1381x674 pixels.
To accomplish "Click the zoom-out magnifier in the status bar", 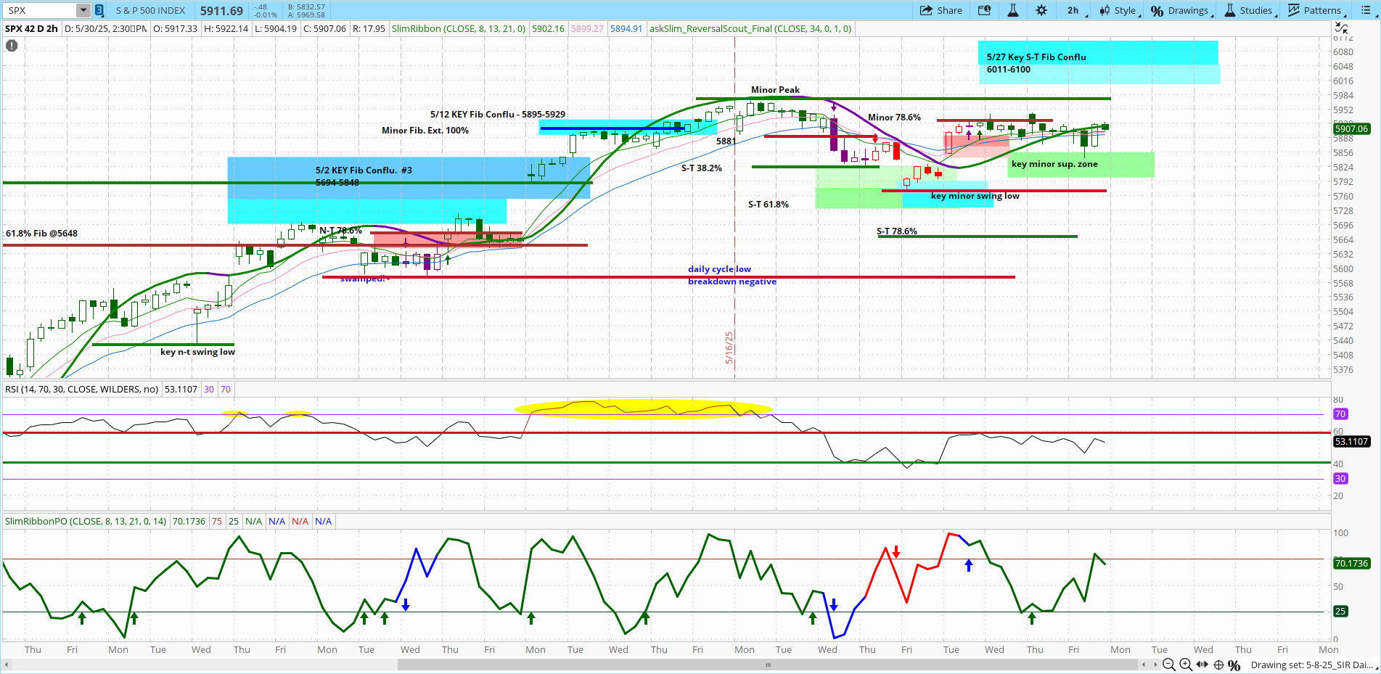I will click(x=1170, y=665).
